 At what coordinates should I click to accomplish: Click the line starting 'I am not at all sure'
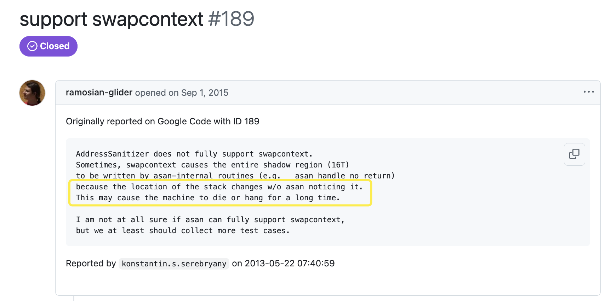point(210,220)
